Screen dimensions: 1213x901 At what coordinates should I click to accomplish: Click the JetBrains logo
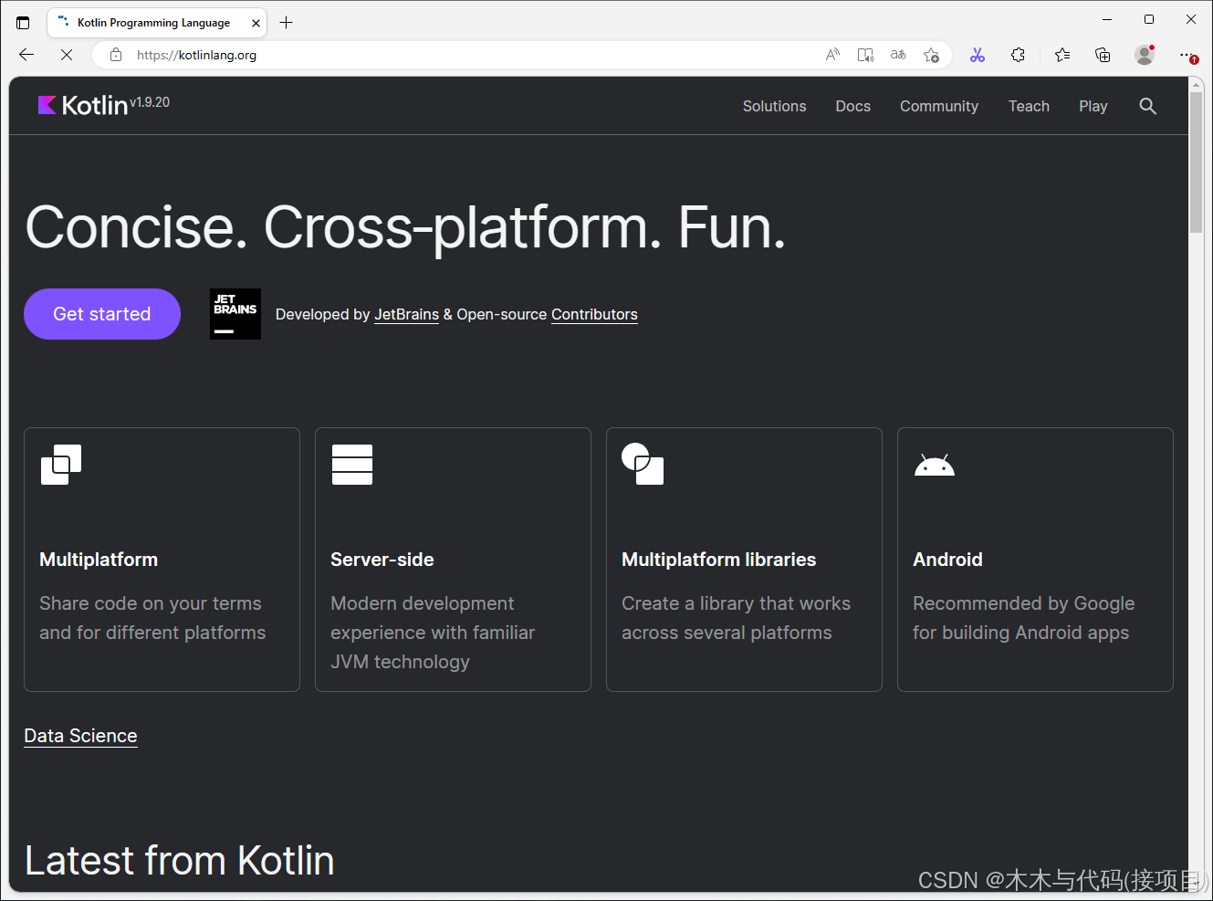235,313
